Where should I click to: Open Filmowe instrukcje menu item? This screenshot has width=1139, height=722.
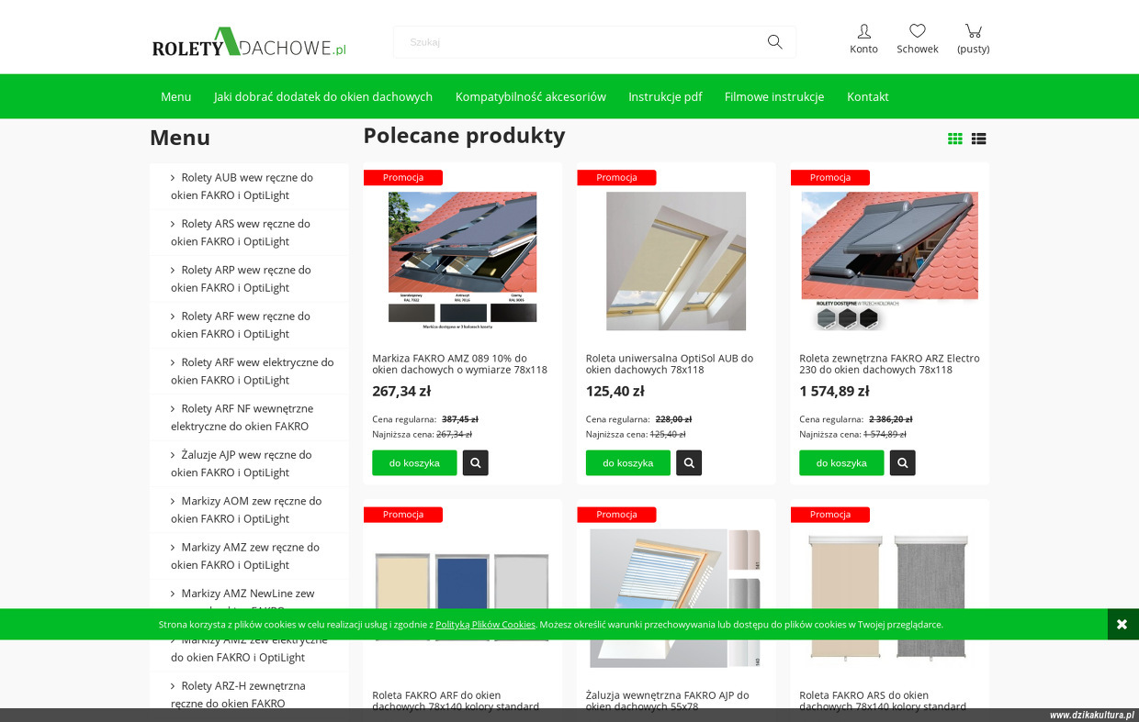[x=774, y=96]
